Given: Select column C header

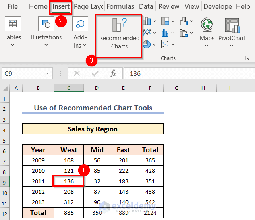Looking at the screenshot, I should [69, 88].
